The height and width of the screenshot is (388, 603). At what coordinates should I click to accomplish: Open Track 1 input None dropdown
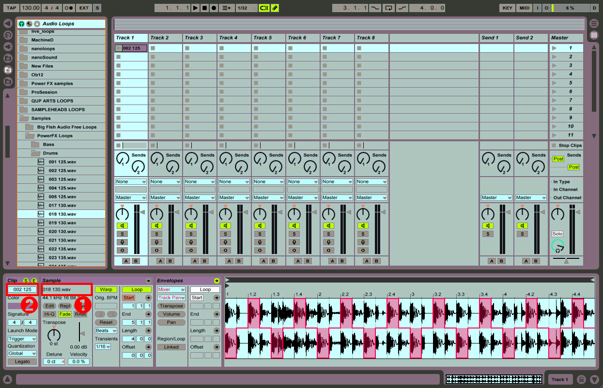(x=131, y=181)
